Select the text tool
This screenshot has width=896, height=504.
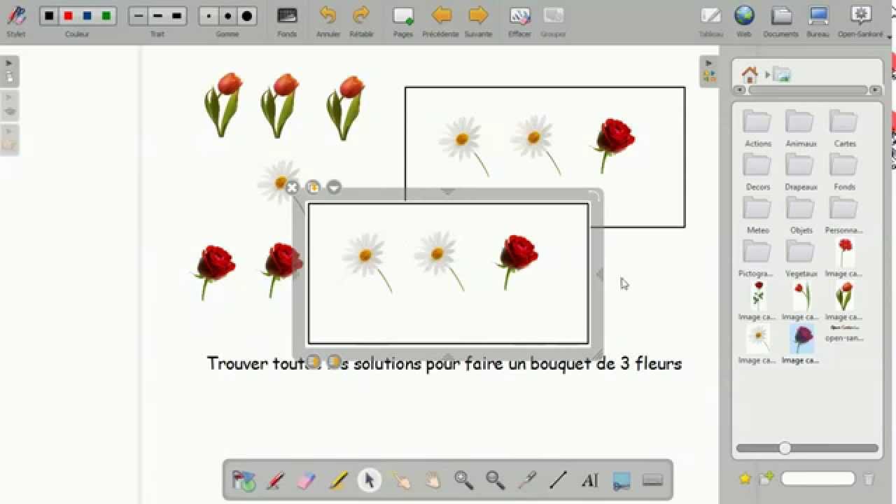click(x=590, y=480)
